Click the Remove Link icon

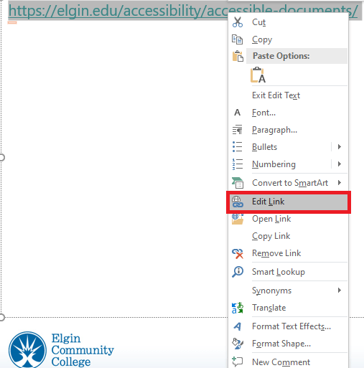[x=238, y=253]
